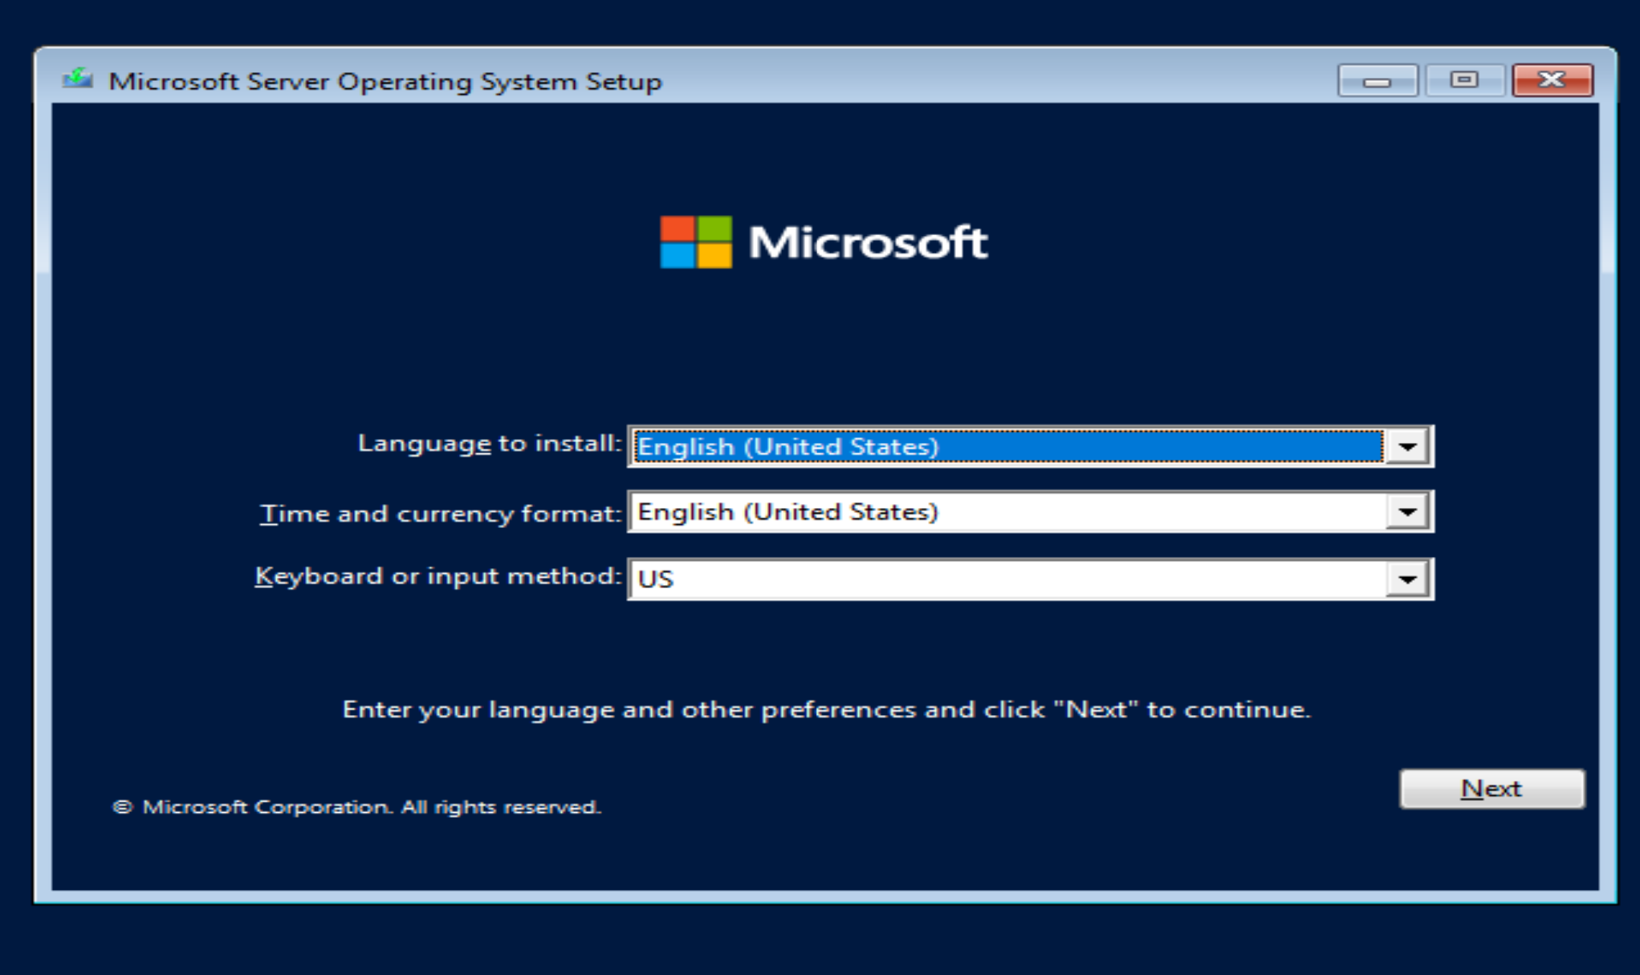Expand the Time and currency format arrow
The height and width of the screenshot is (975, 1640).
(x=1407, y=512)
